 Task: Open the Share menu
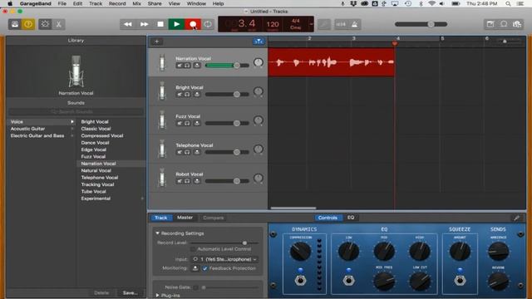[155, 3]
